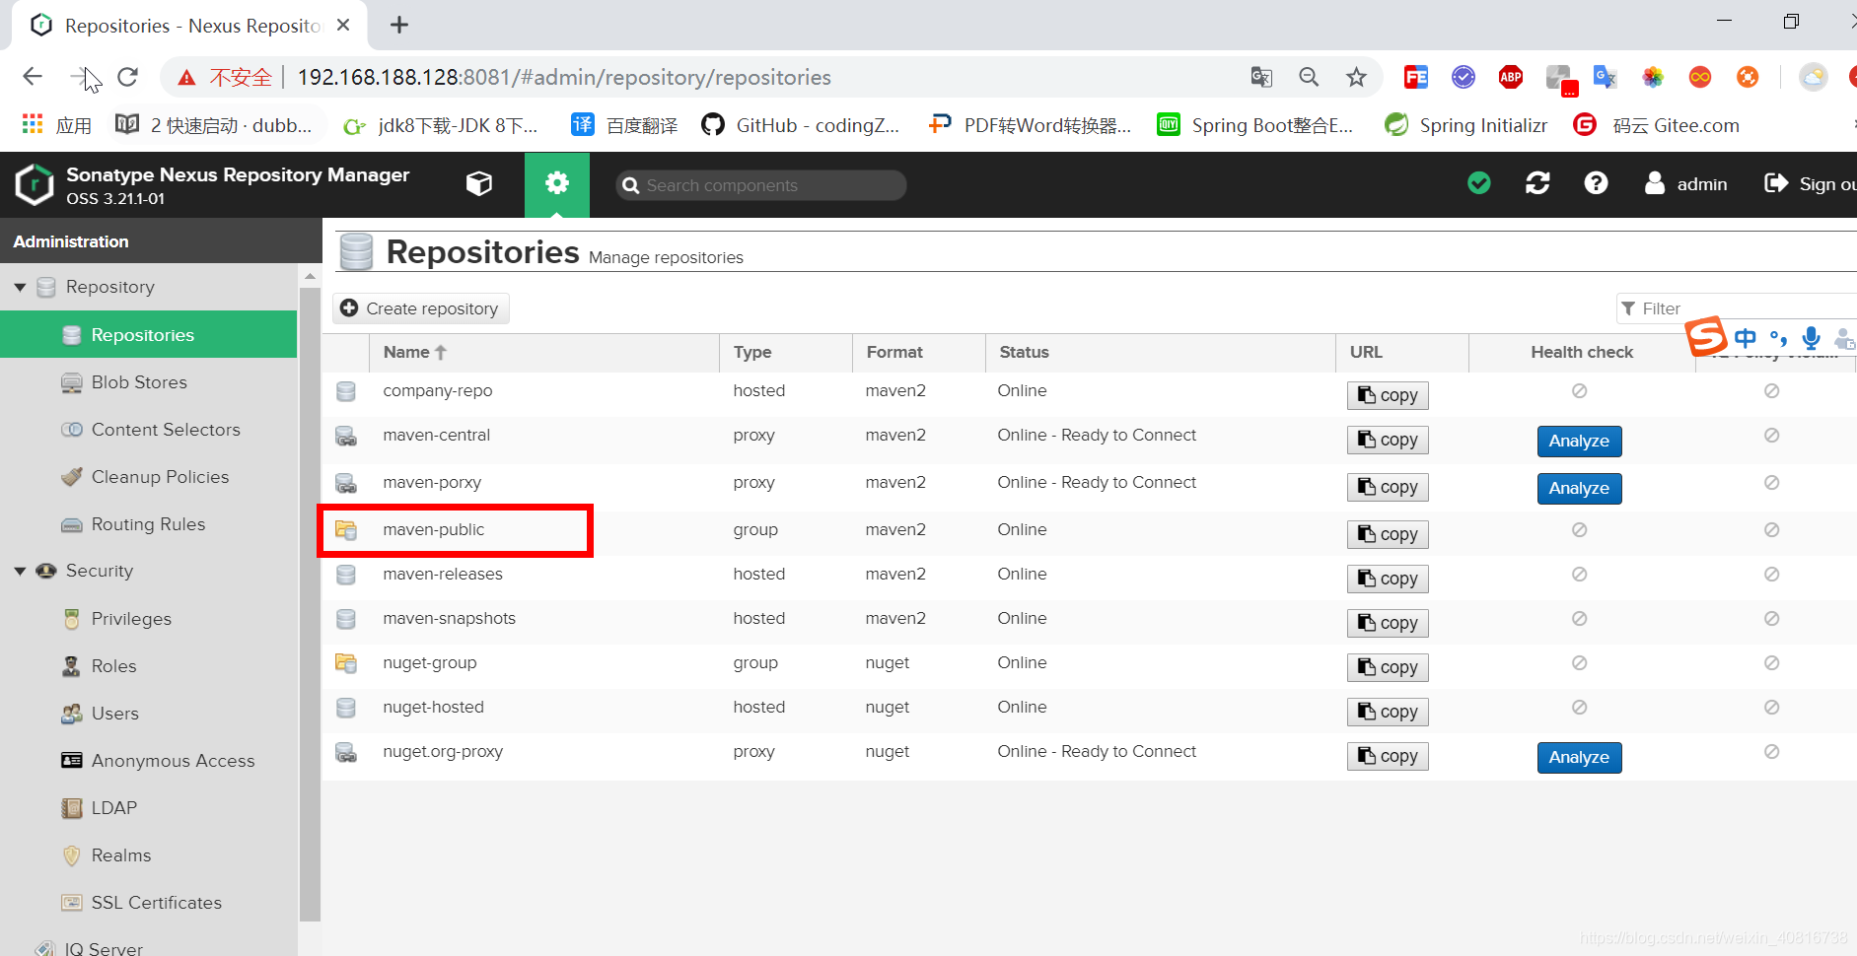This screenshot has width=1857, height=956.
Task: Click the address bar URL
Action: (564, 77)
